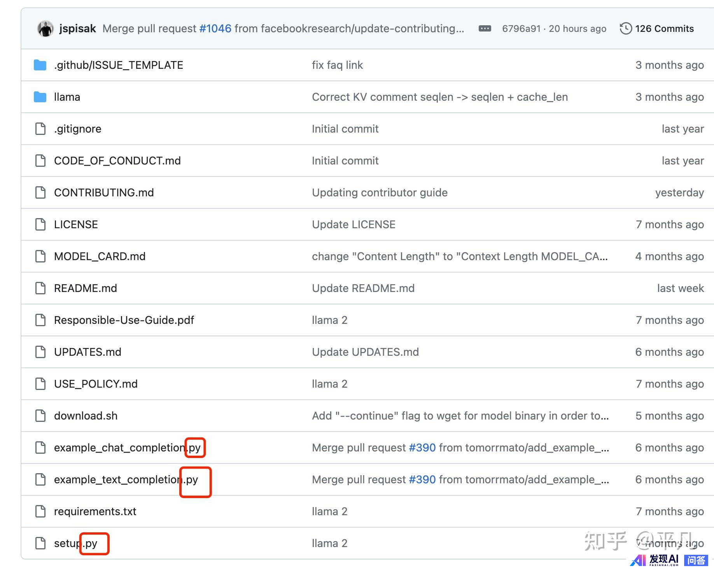Open 'llama 2' commit for USE_POLICY.md

point(329,384)
